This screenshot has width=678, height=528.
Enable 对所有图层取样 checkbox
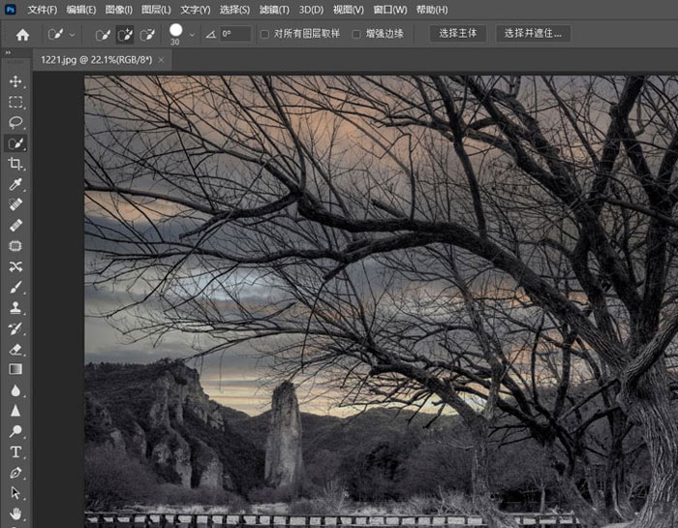(x=264, y=34)
